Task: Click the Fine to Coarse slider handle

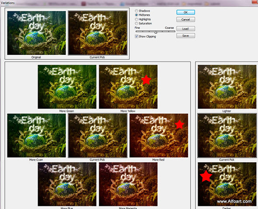Action: (x=156, y=32)
